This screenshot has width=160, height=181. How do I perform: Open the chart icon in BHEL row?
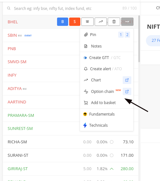101,22
